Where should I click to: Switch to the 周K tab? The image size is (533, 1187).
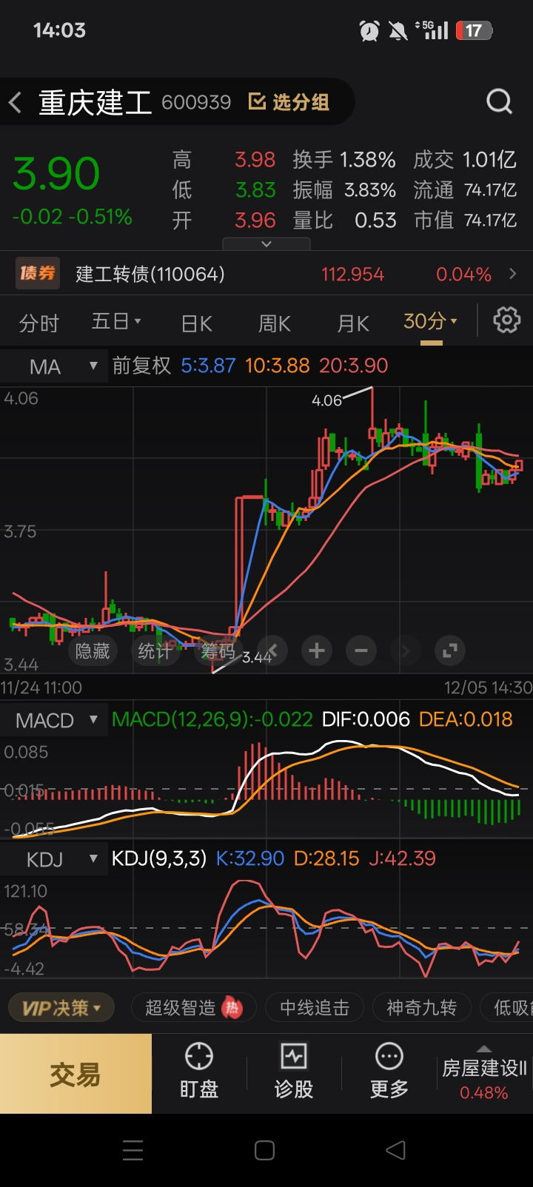(x=275, y=323)
